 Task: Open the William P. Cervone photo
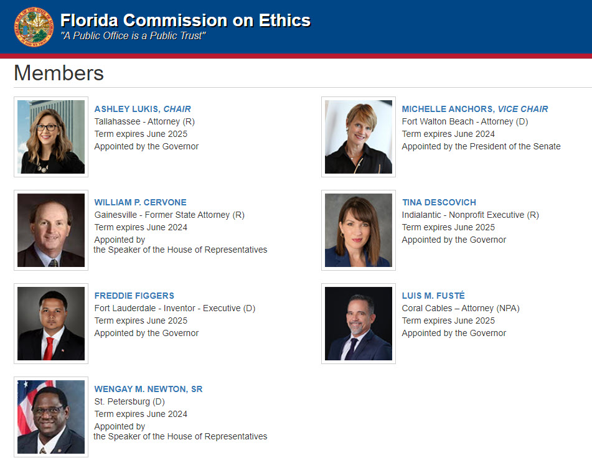51,230
